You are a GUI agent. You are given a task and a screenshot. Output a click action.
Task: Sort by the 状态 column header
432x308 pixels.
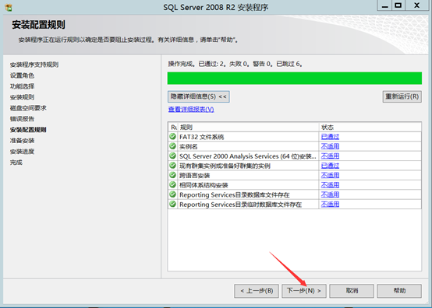click(x=370, y=128)
